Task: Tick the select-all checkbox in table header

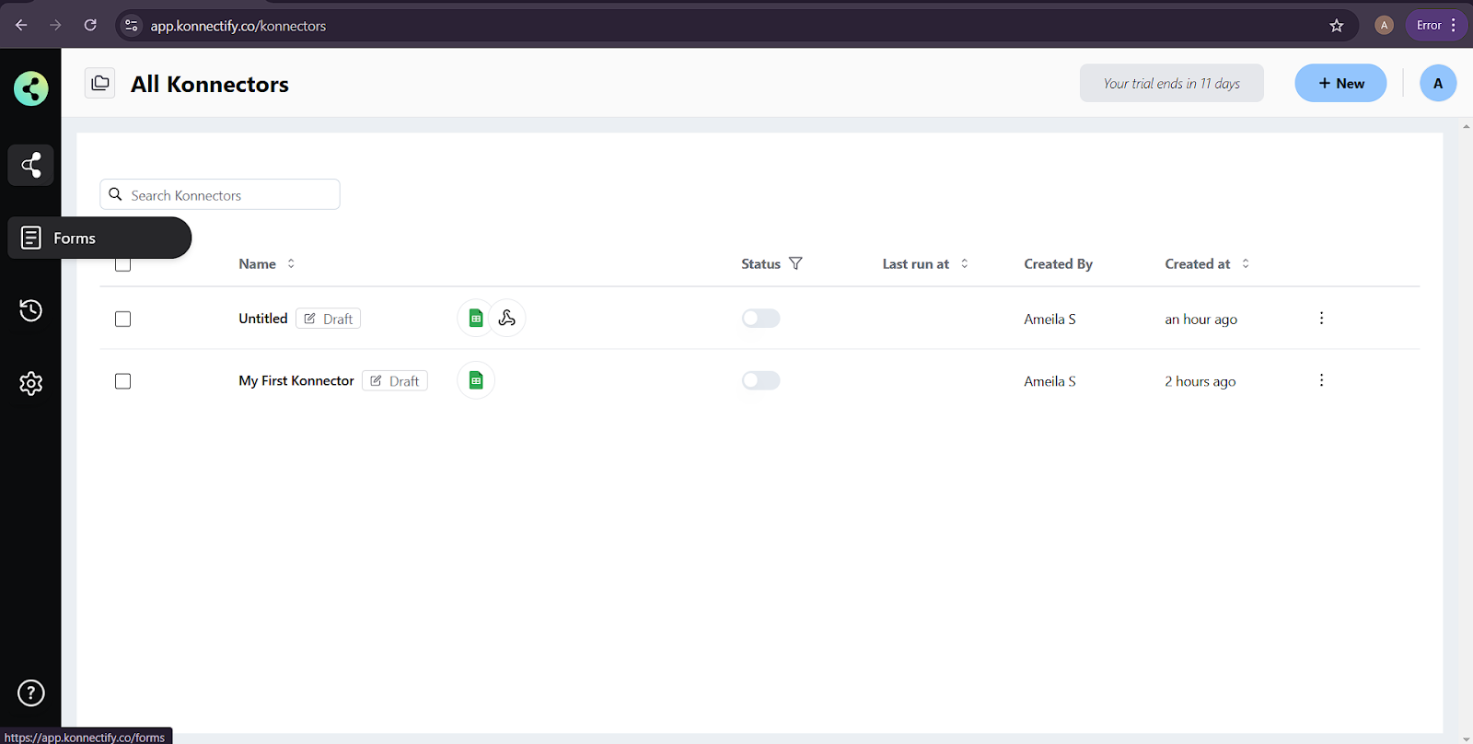Action: click(x=122, y=264)
